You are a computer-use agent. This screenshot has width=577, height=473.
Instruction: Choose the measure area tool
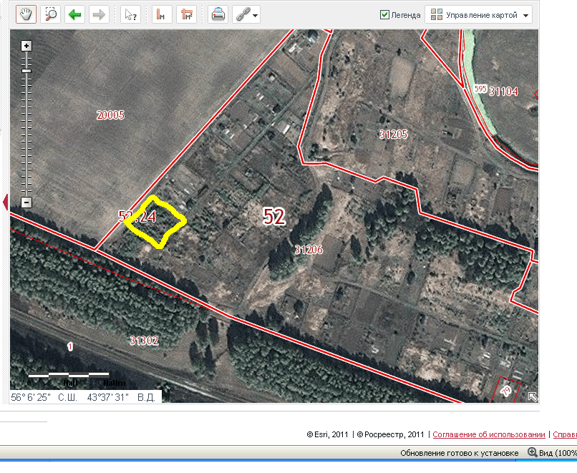[x=187, y=15]
